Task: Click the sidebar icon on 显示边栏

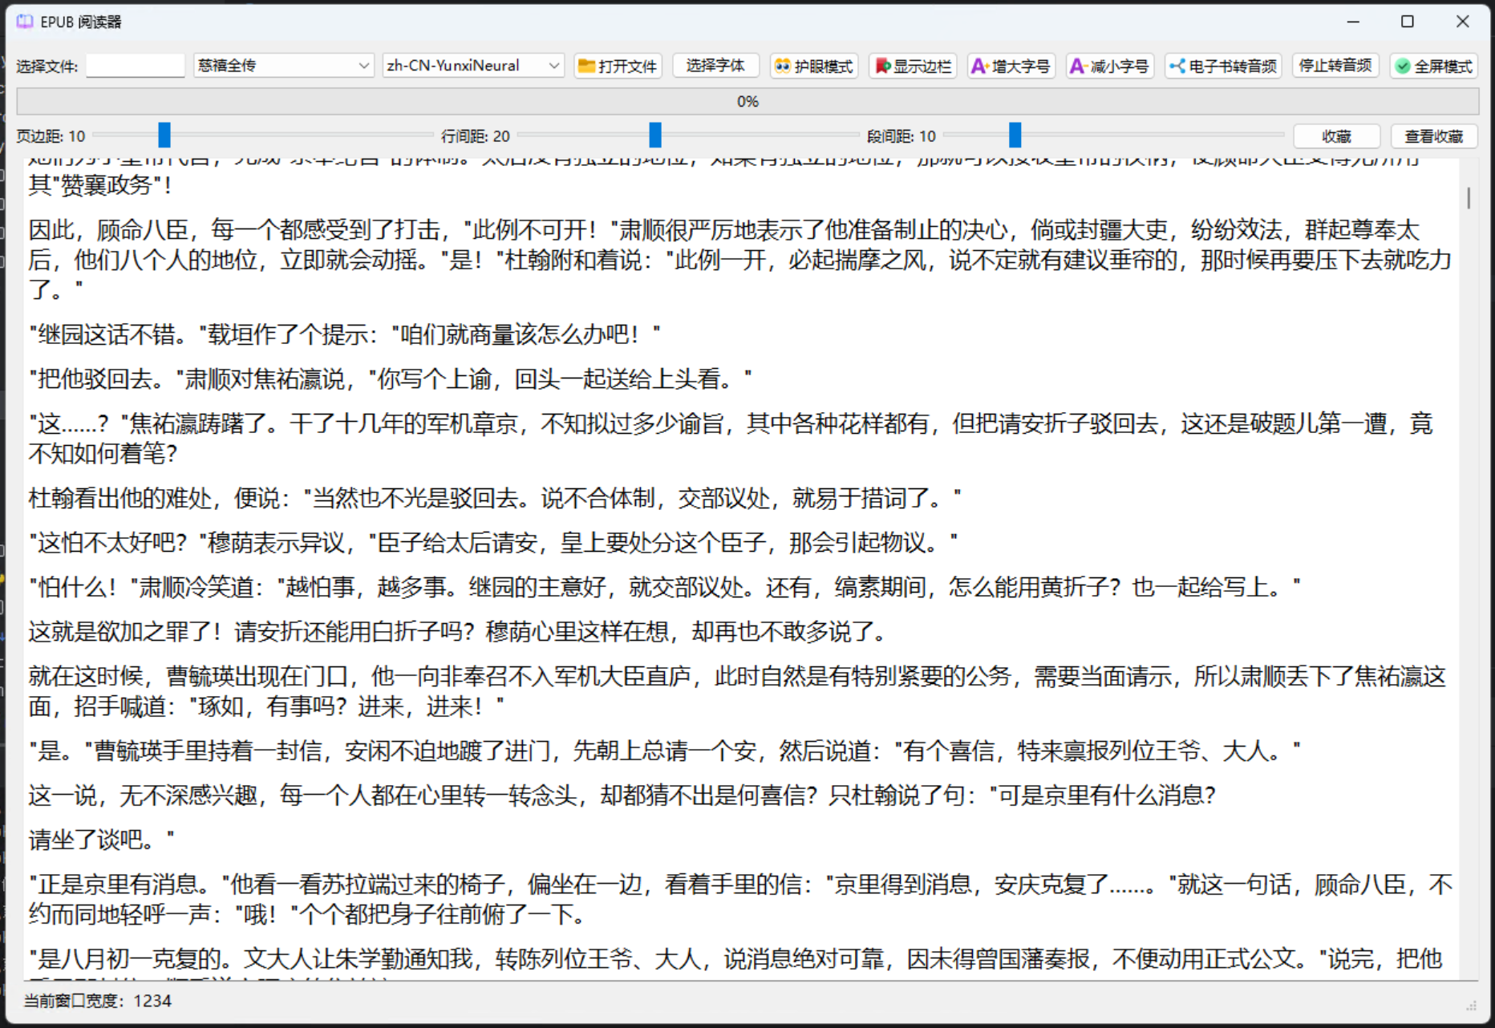Action: point(882,66)
